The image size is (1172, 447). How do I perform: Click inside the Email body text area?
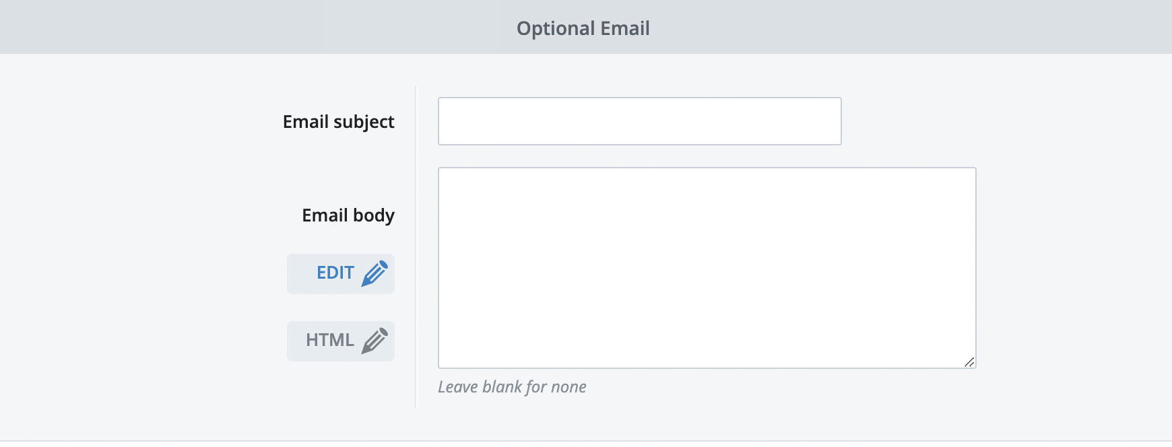[x=706, y=266]
